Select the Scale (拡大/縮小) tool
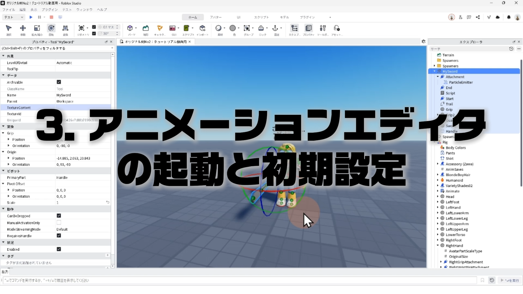 [37, 28]
